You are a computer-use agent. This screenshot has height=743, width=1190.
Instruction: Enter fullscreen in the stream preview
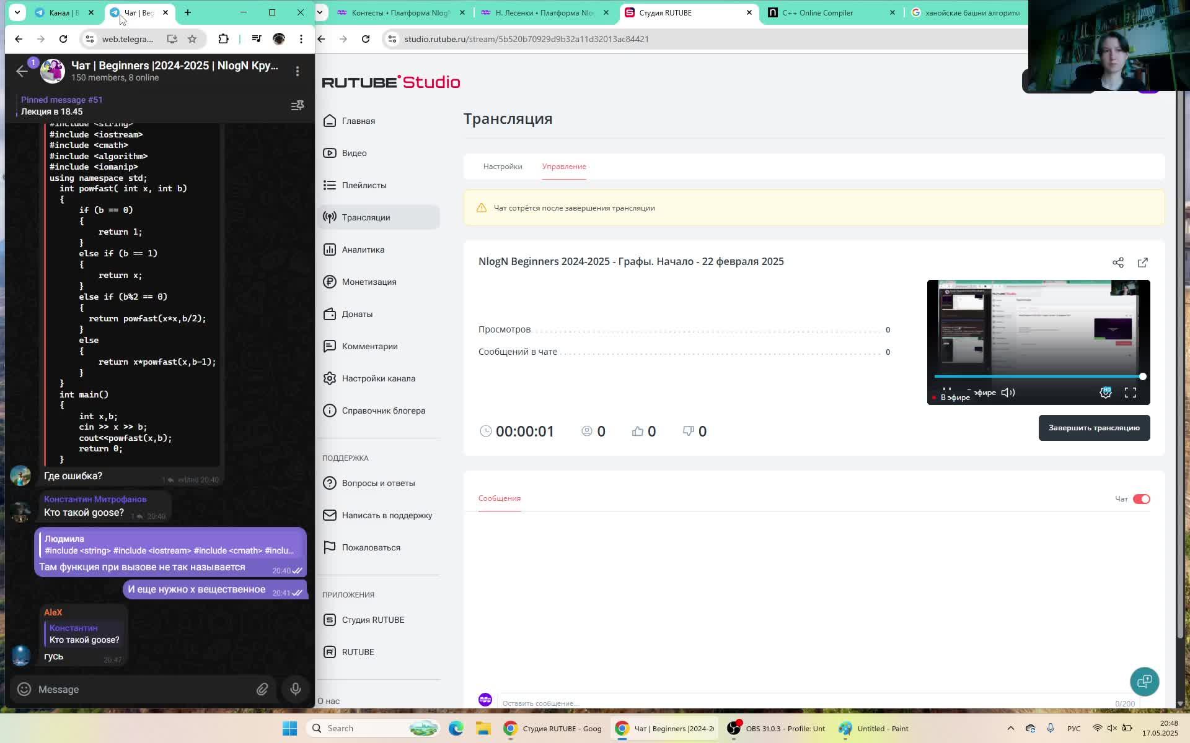point(1130,393)
